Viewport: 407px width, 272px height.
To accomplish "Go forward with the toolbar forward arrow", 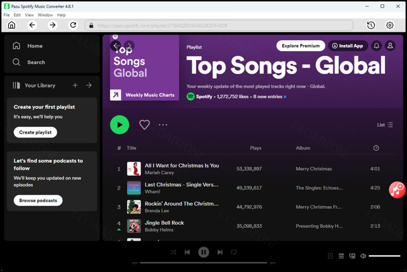I will click(53, 25).
